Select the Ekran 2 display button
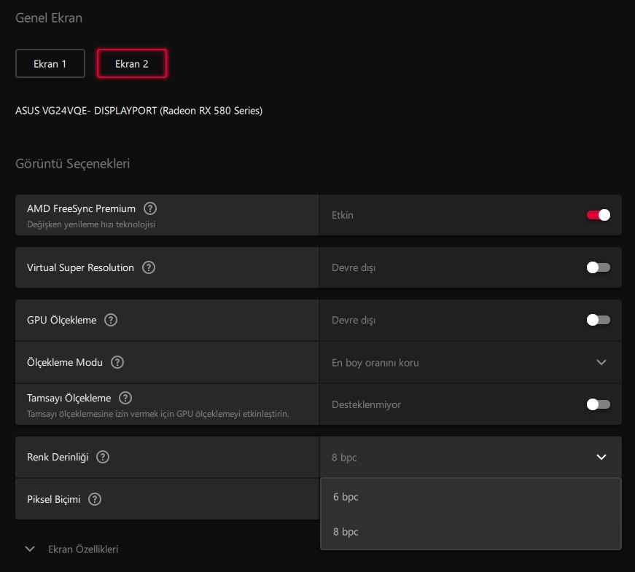Viewport: 635px width, 572px height. point(132,63)
